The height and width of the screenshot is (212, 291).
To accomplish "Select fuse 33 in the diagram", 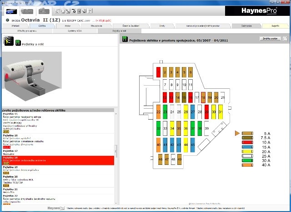I will pyautogui.click(x=165, y=128).
